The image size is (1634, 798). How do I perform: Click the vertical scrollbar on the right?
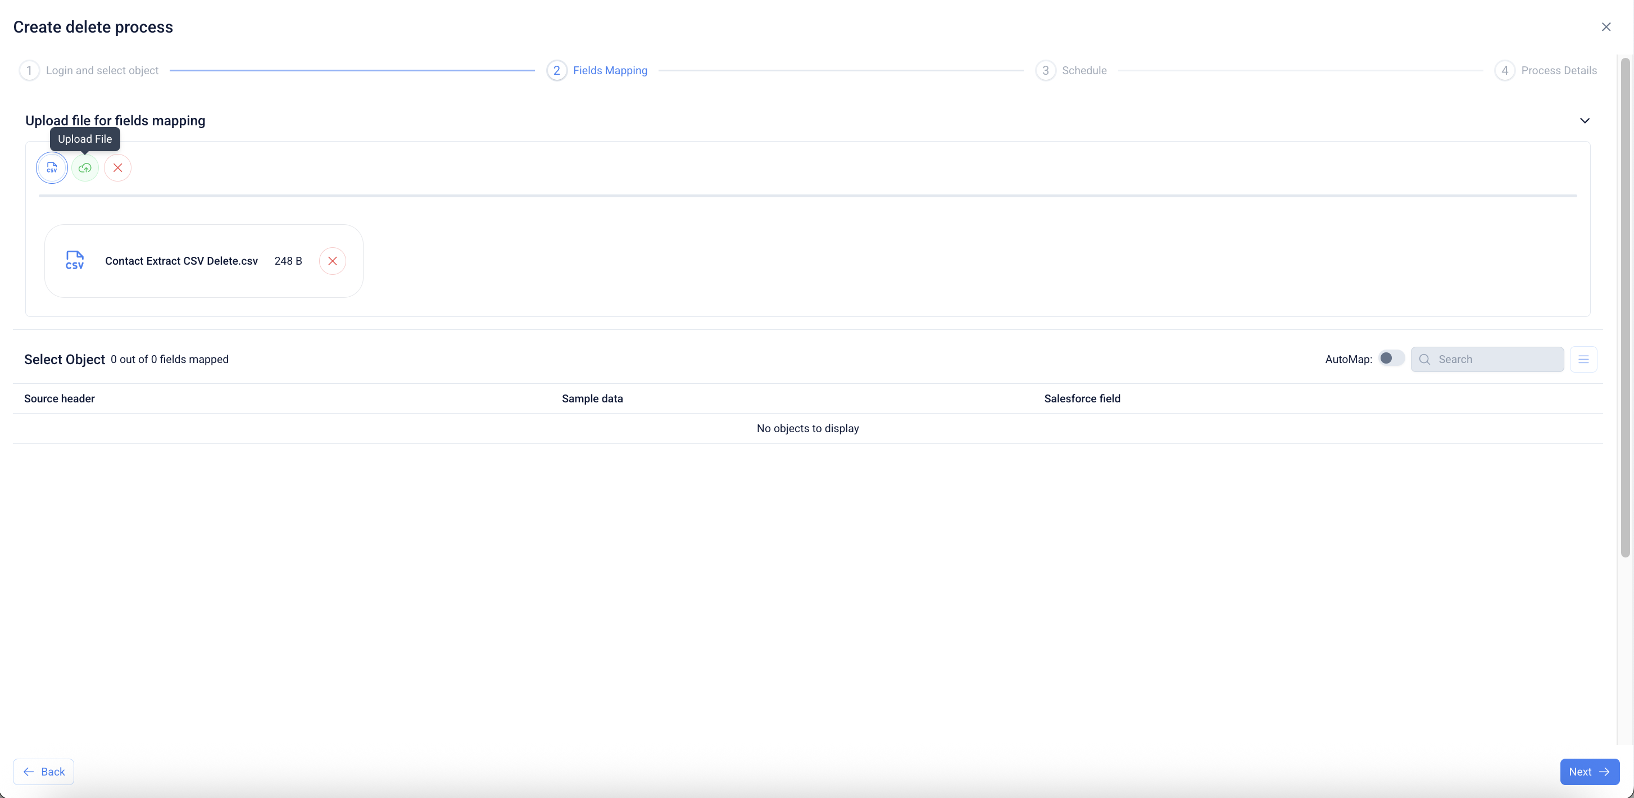pyautogui.click(x=1624, y=307)
